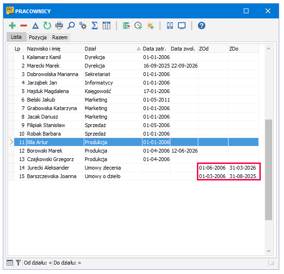Click the green refresh arrow icon

point(47,26)
